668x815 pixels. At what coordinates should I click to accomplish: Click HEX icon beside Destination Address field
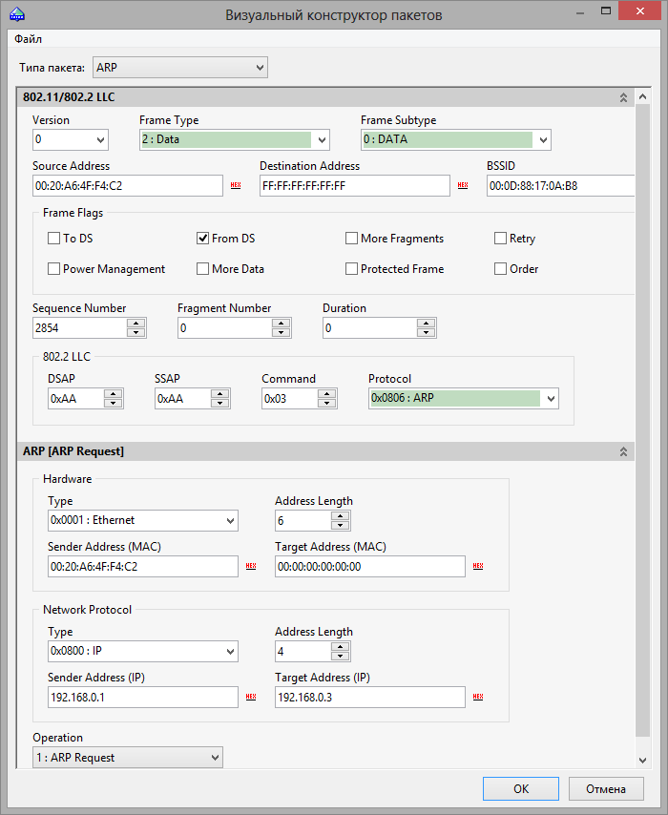coord(463,185)
